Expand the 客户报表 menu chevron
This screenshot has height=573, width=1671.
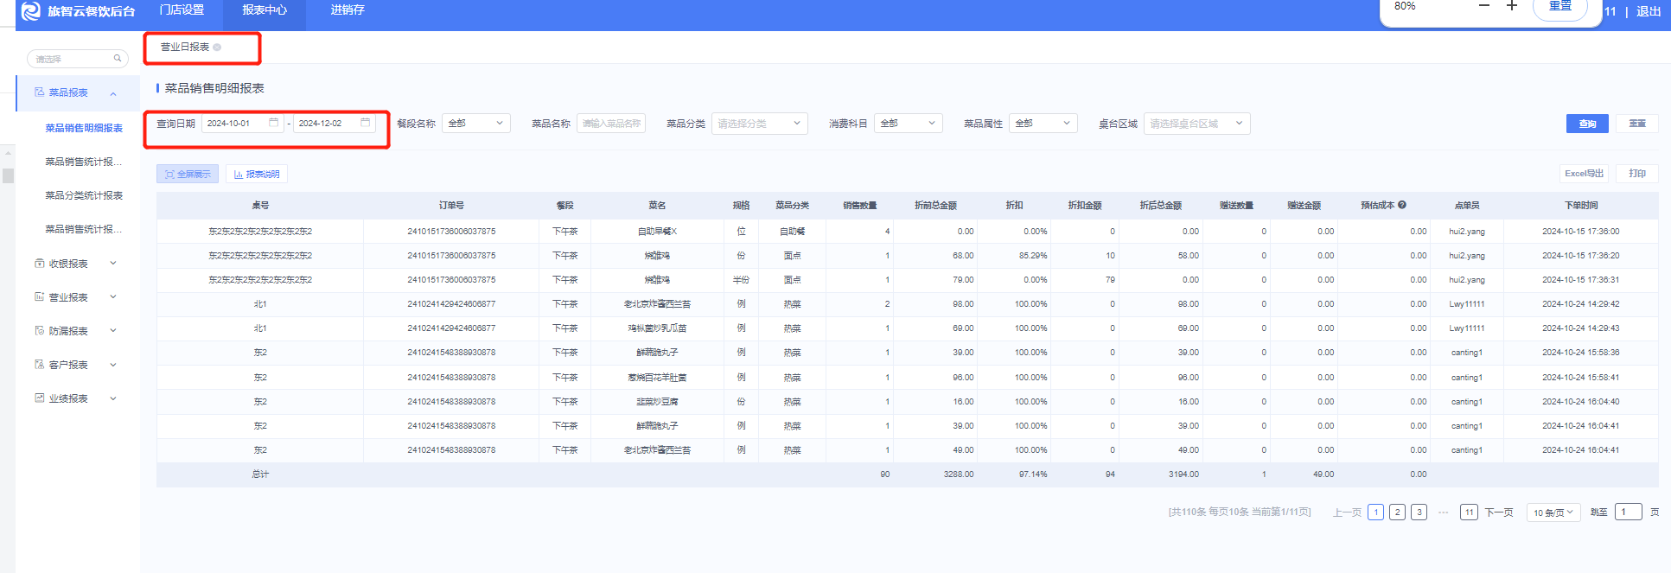click(x=113, y=365)
